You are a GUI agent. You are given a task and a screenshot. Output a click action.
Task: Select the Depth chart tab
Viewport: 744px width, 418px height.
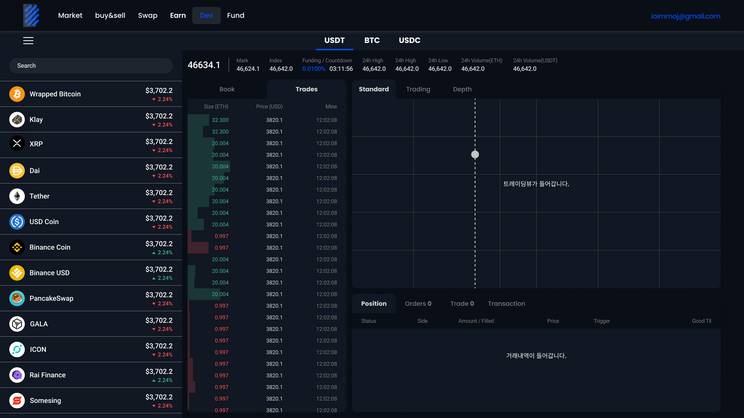pos(462,89)
